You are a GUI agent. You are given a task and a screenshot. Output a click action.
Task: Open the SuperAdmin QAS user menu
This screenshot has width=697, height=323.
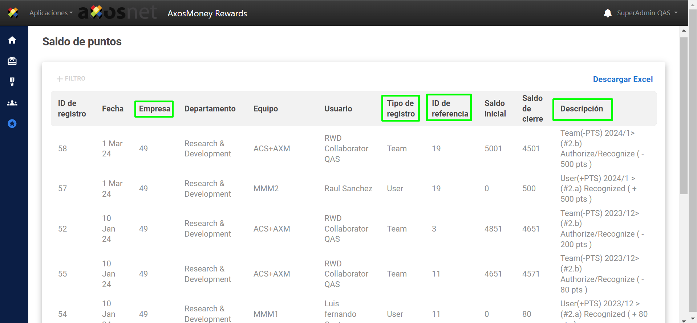[647, 13]
